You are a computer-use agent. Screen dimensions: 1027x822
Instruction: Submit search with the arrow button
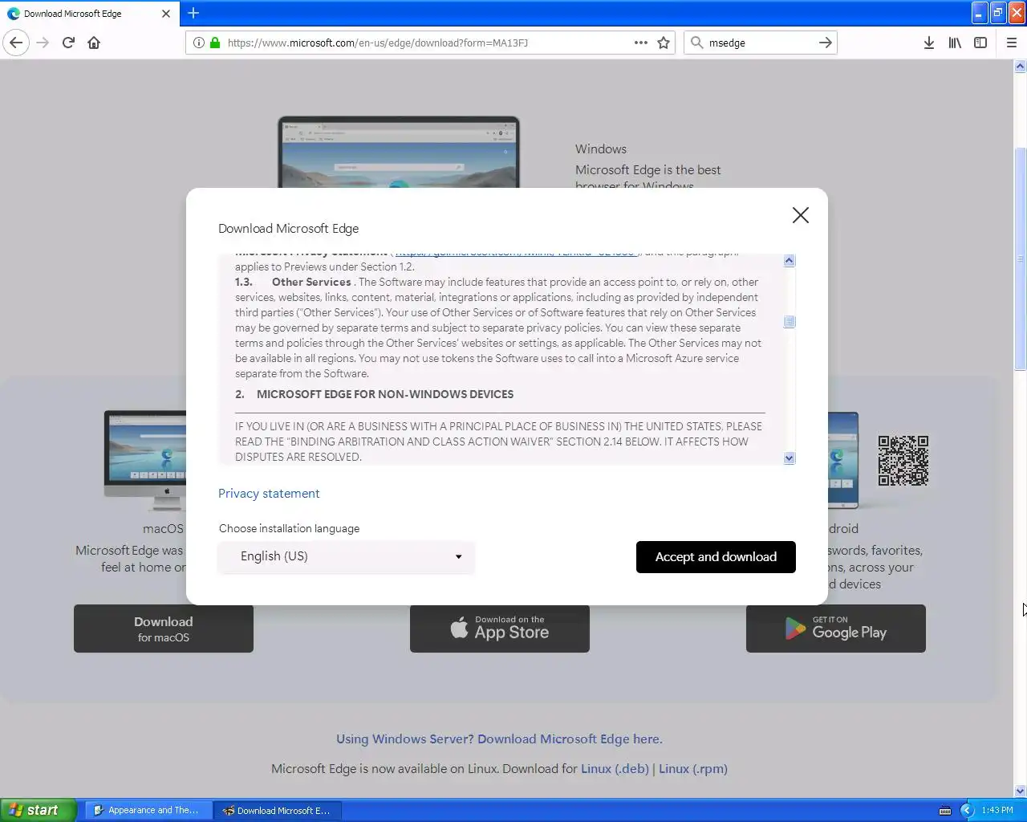826,43
